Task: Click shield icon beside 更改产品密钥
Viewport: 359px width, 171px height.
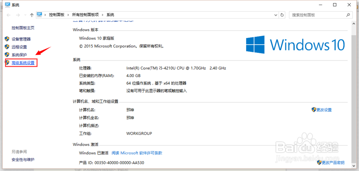Action: 320,162
